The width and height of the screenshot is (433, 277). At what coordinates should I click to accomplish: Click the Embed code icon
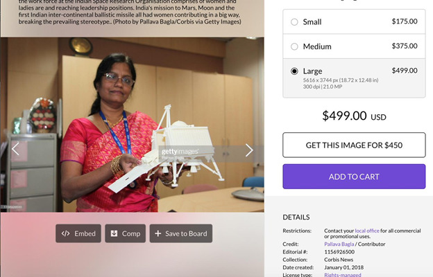pos(65,233)
